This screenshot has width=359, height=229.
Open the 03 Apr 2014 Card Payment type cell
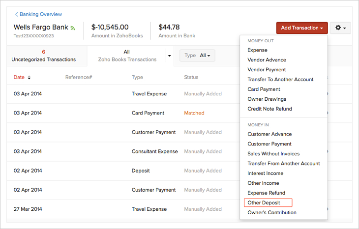point(148,113)
